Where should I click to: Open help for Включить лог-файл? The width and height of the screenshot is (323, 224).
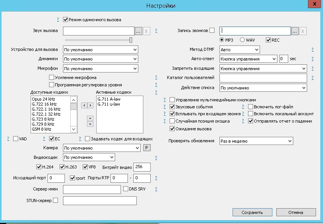click(243, 107)
